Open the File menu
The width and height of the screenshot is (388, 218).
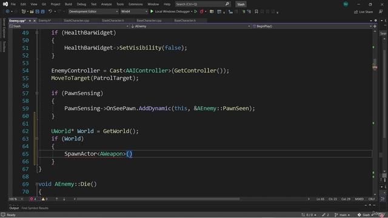point(13,4)
